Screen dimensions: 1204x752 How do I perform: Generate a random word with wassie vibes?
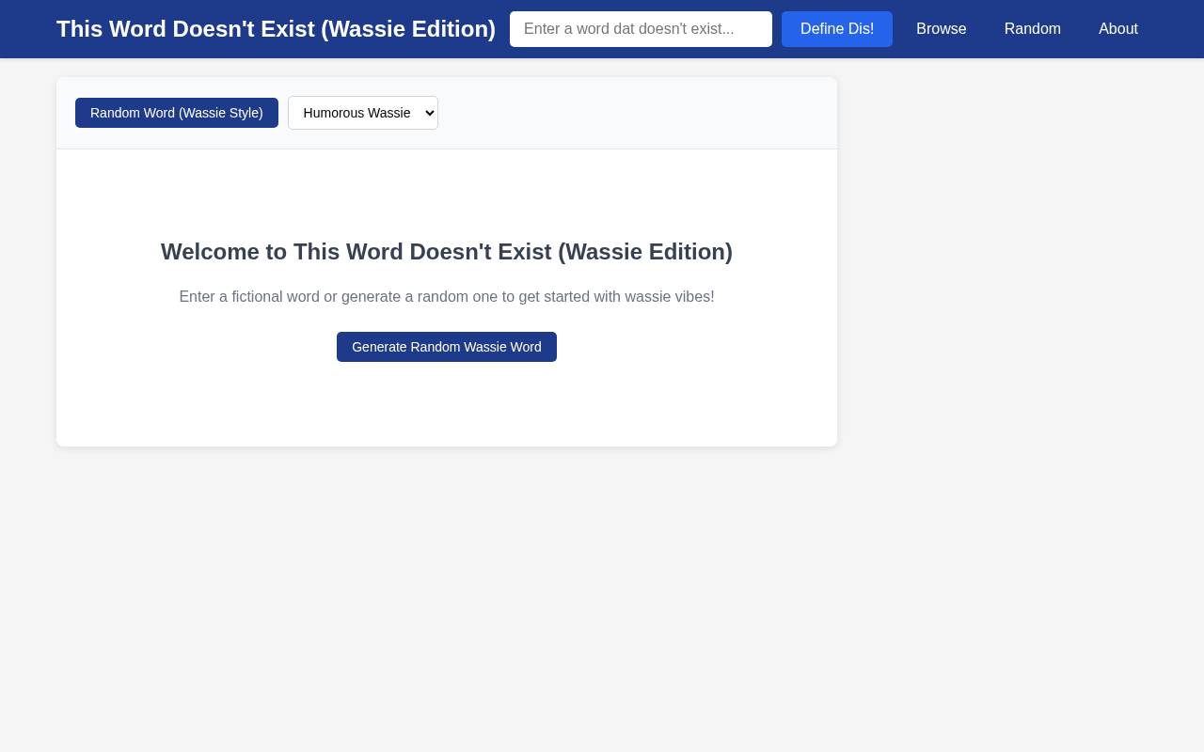[x=447, y=347]
